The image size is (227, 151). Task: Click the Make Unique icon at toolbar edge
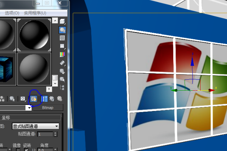tap(2, 99)
